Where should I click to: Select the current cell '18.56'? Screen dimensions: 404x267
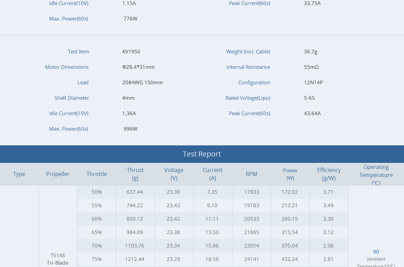[x=213, y=259]
